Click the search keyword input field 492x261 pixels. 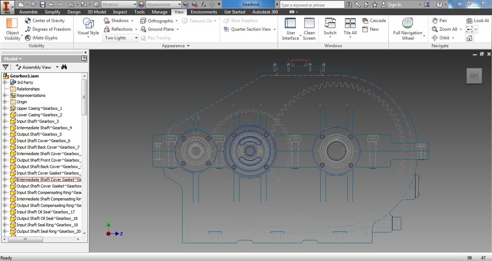point(312,5)
